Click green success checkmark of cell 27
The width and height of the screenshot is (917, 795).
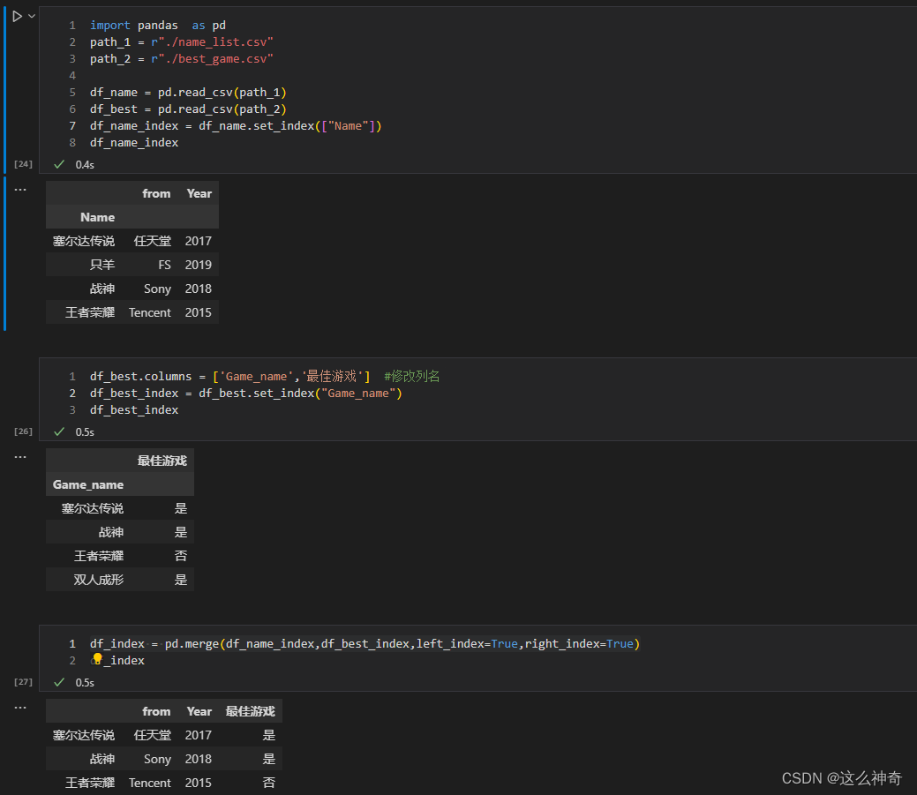click(59, 682)
